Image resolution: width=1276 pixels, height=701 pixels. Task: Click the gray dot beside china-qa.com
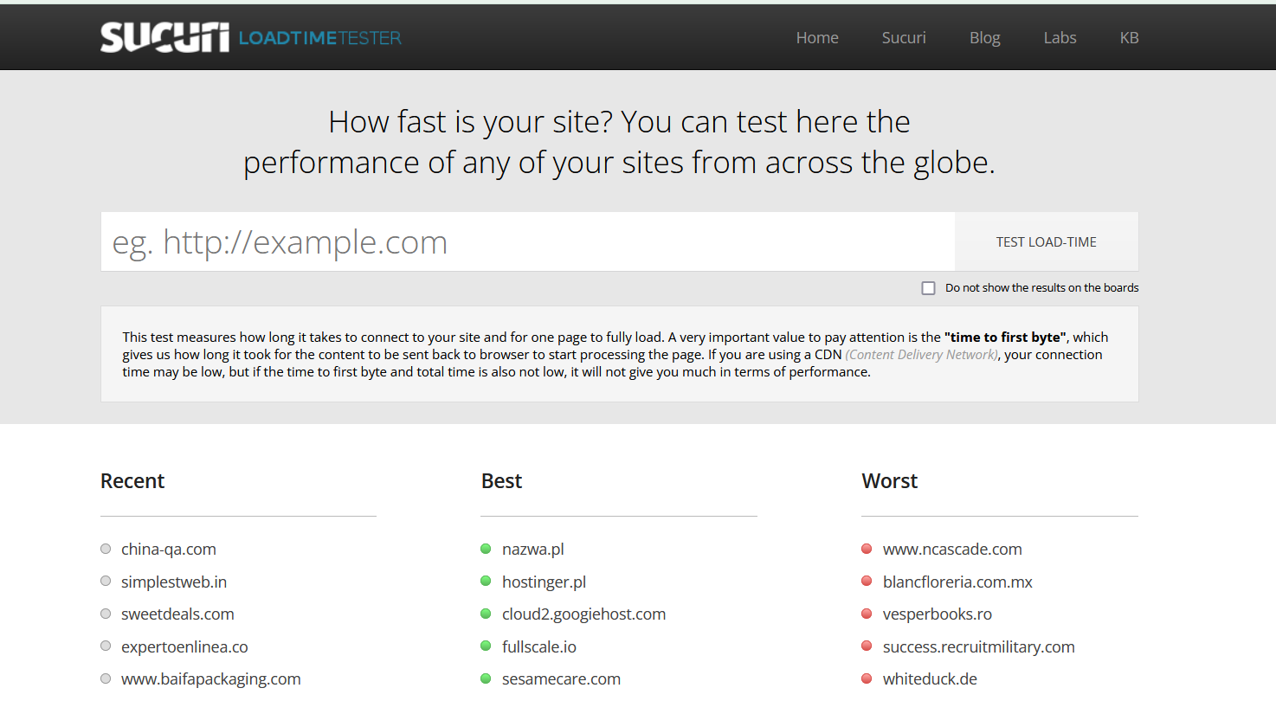click(x=106, y=549)
